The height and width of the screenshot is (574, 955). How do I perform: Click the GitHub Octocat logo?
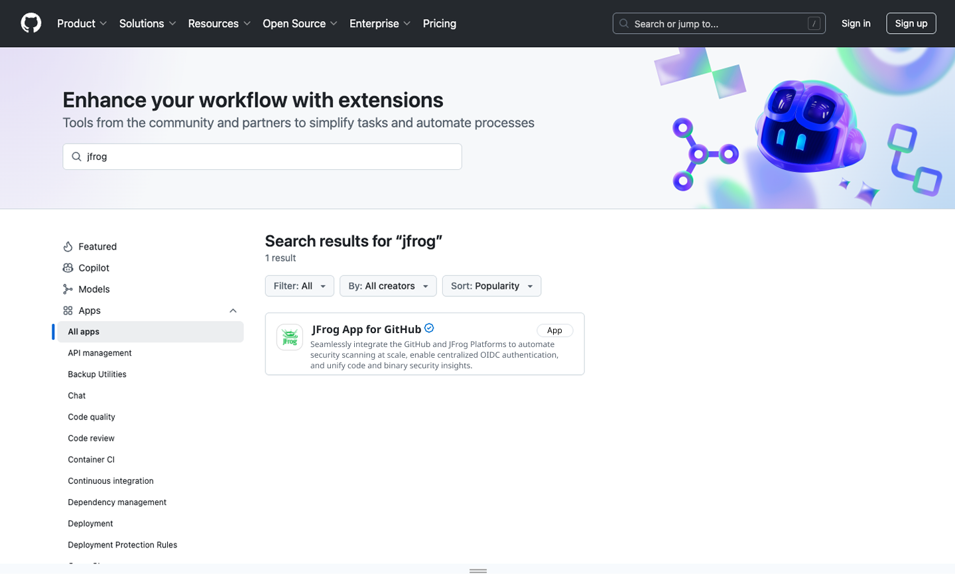click(x=31, y=23)
